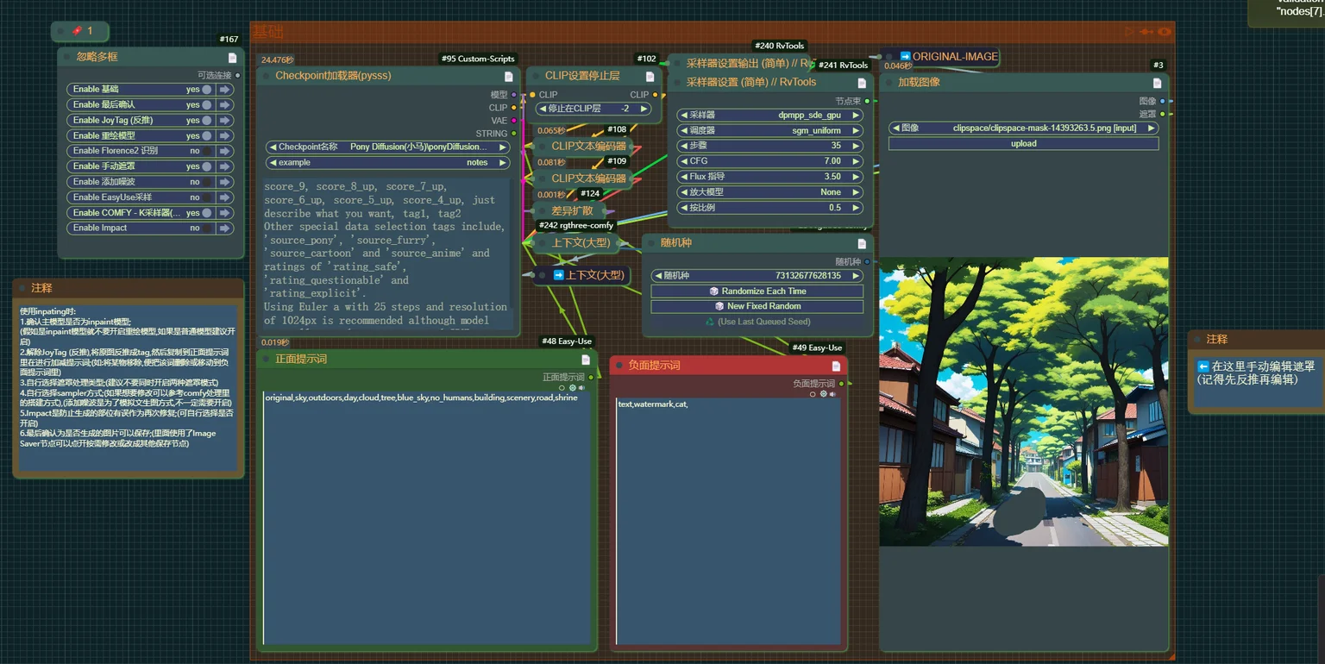Click the pin icon on group 1 node
The image size is (1325, 664).
(x=77, y=31)
